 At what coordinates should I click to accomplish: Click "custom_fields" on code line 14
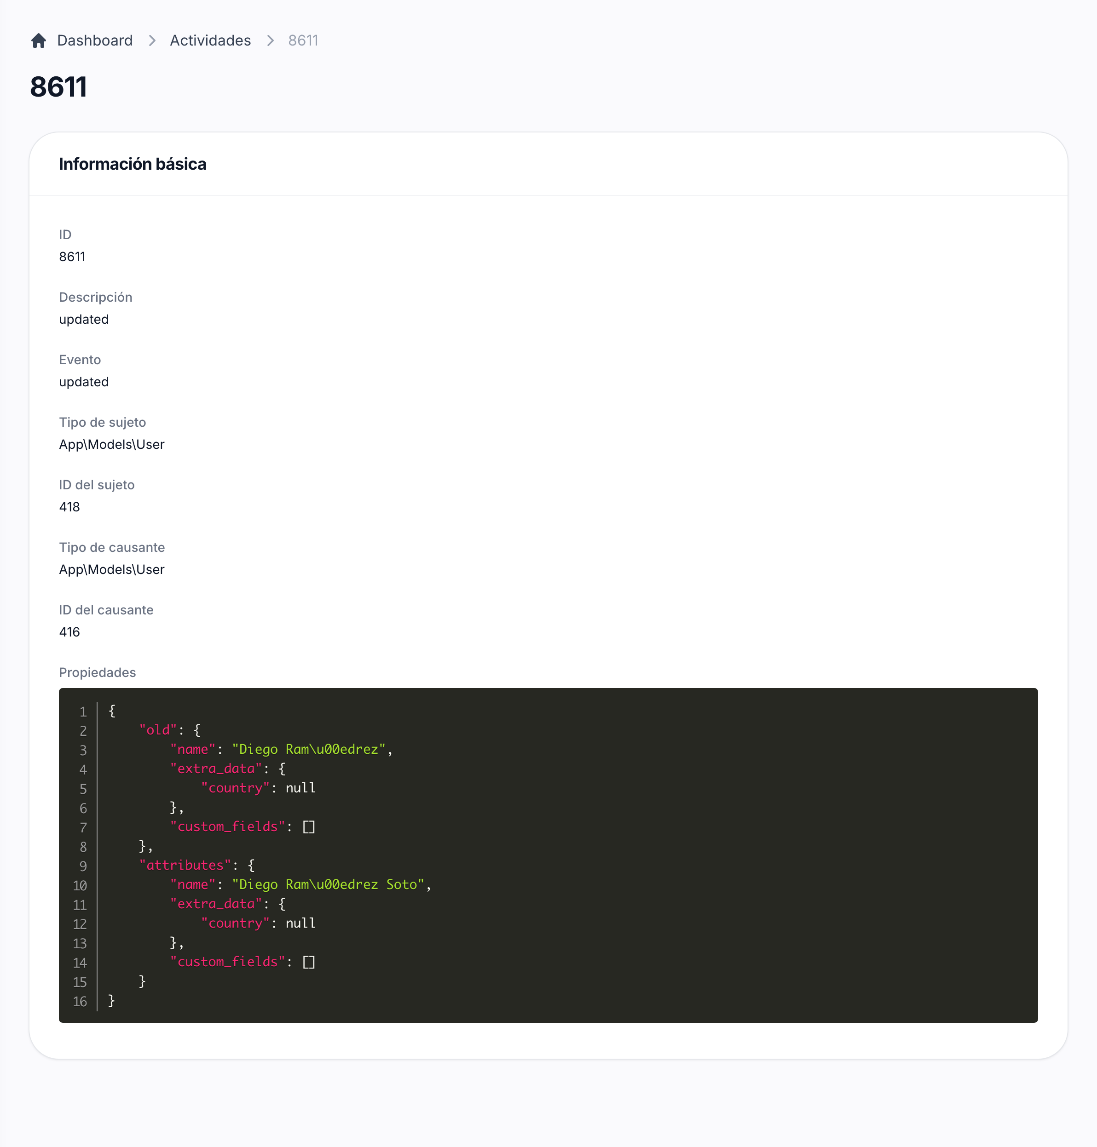227,961
